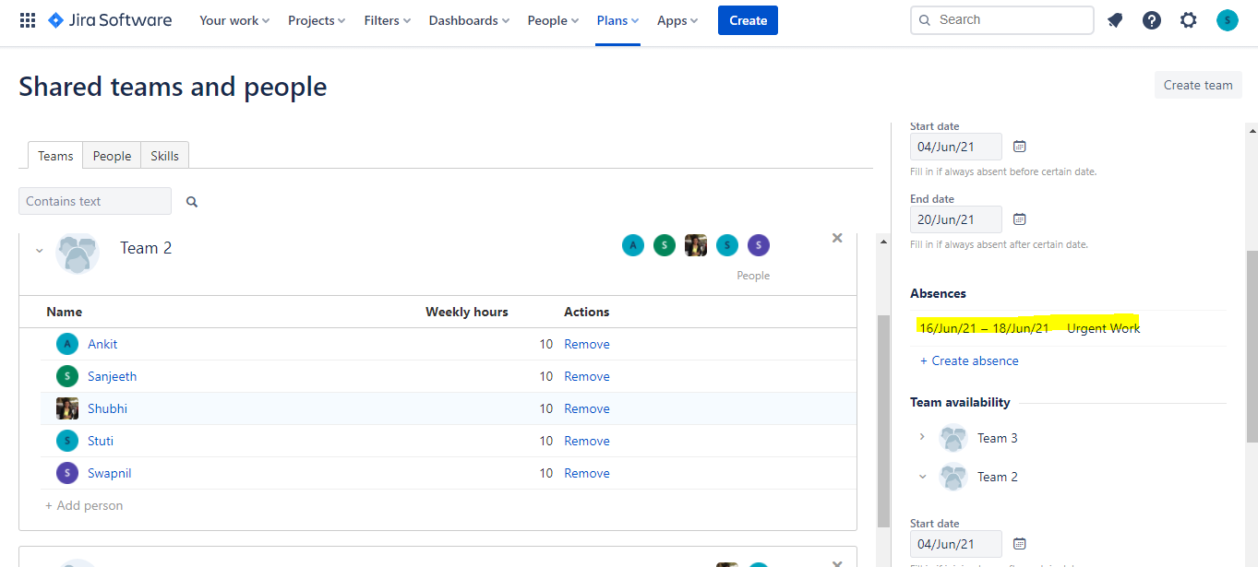Open Sanjeeth's name link
Viewport: 1258px width, 567px height.
pos(112,376)
